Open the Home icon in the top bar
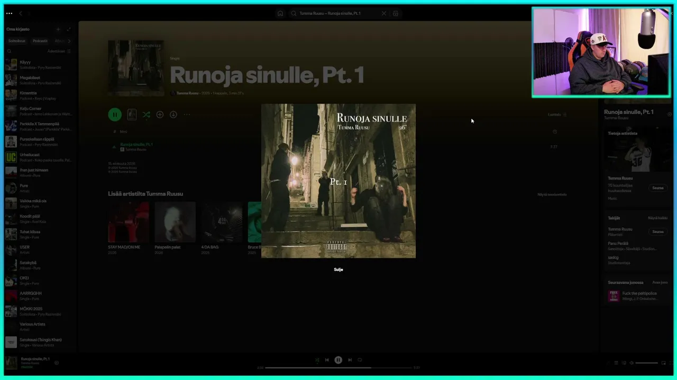Screen dimensions: 677x380 [280, 13]
